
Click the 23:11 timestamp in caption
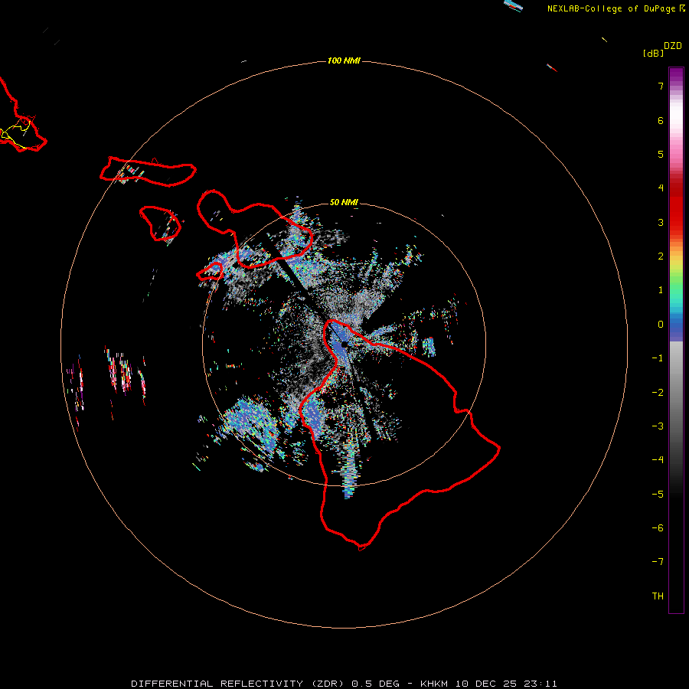click(540, 684)
